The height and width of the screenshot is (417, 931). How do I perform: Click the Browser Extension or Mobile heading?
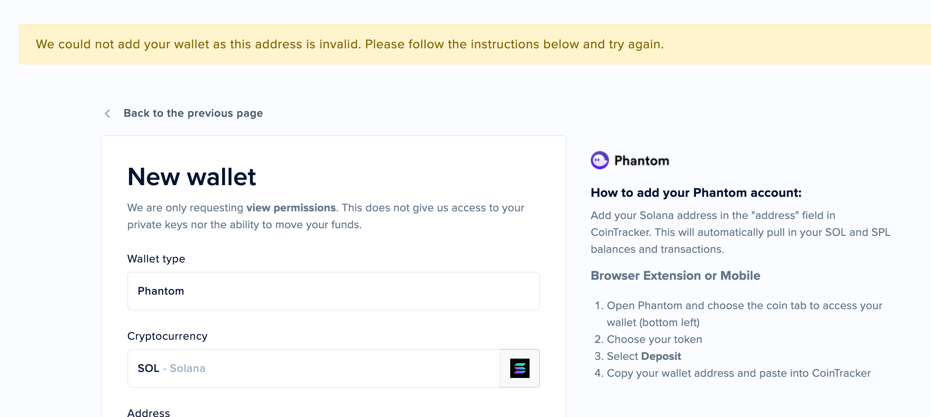675,276
